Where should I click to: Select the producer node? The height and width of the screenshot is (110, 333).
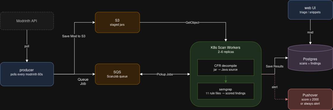pyautogui.click(x=27, y=74)
